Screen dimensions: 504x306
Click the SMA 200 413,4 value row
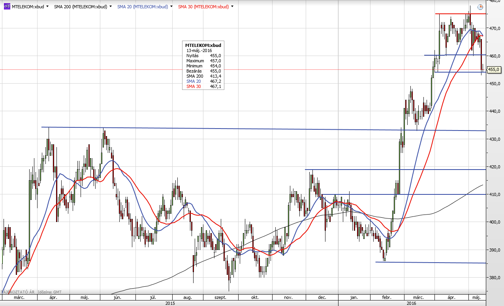(203, 76)
